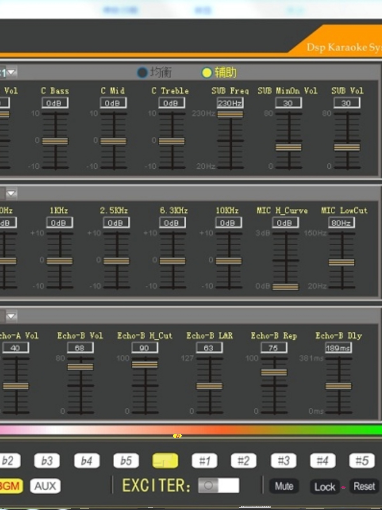This screenshot has height=510, width=382.
Task: Select the #5 pitch key button
Action: [362, 461]
